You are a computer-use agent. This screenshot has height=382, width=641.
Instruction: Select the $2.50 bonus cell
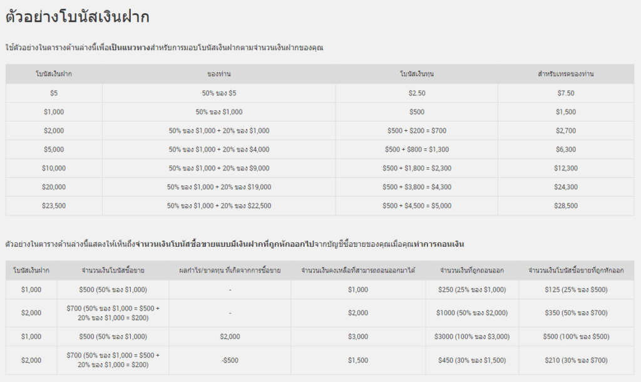pos(416,93)
